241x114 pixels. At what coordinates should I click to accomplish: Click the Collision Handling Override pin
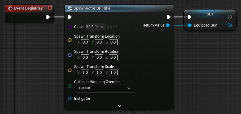(70, 86)
